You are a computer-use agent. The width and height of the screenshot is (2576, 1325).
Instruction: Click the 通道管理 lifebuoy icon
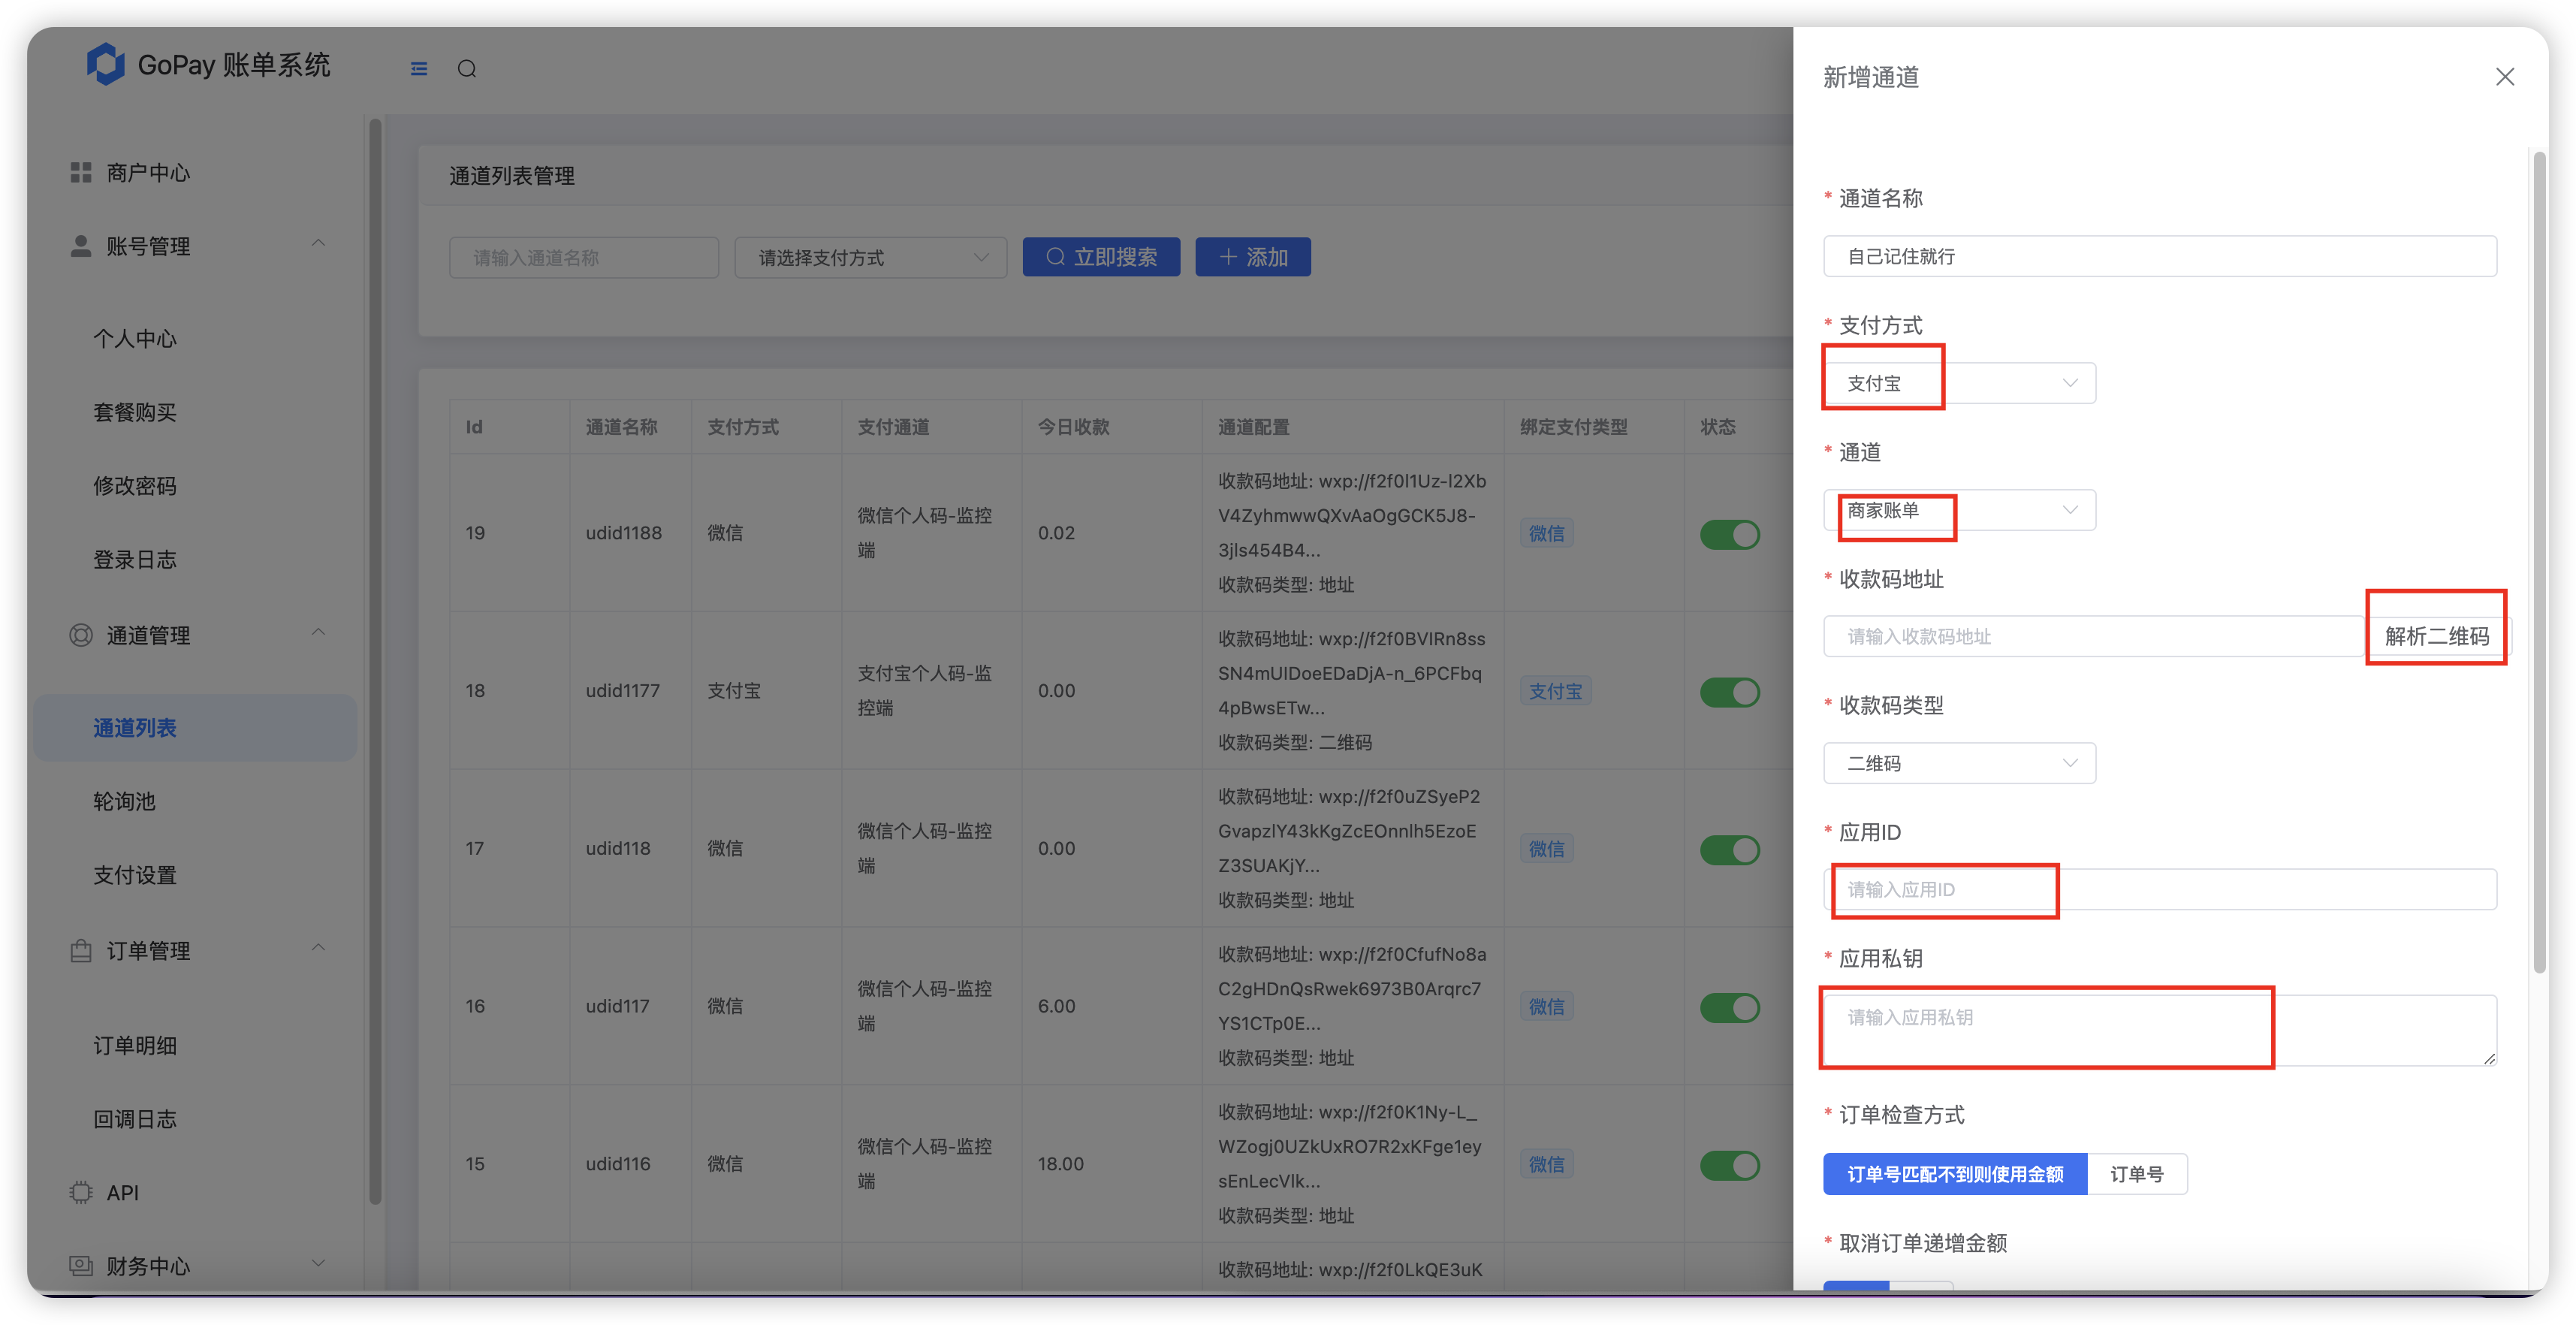81,635
